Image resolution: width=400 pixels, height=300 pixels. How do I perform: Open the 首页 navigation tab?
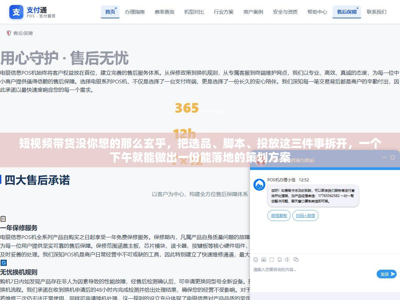[110, 12]
